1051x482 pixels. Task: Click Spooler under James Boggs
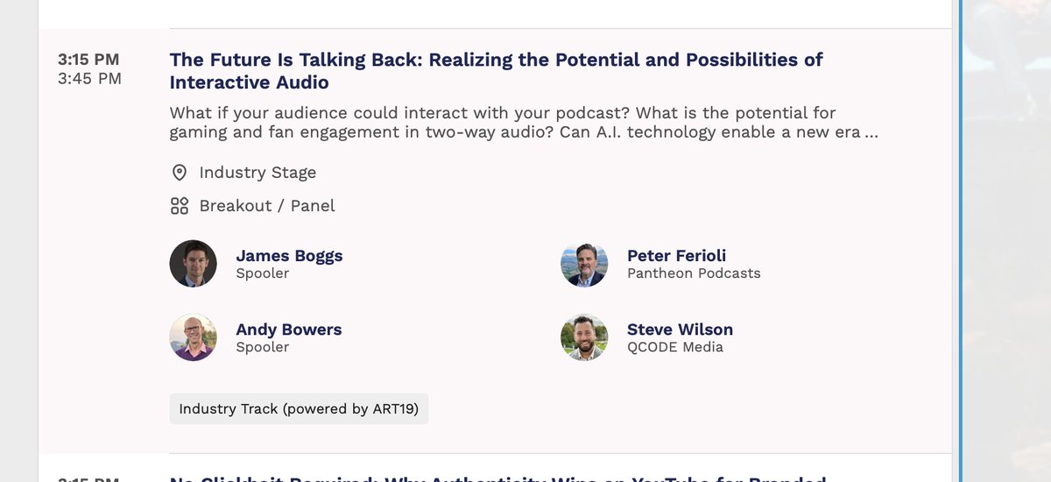tap(263, 273)
